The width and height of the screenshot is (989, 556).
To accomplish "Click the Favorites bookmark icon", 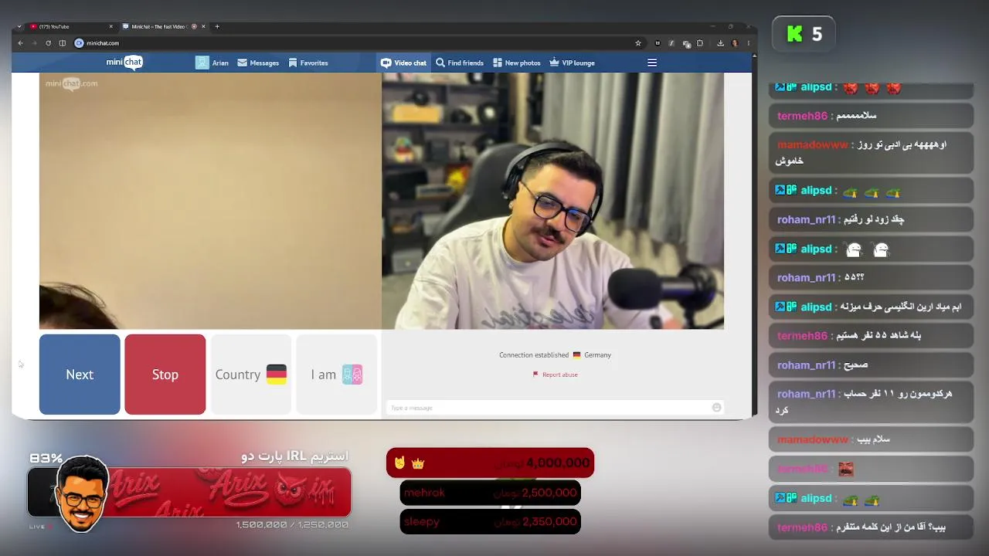I will (x=293, y=63).
